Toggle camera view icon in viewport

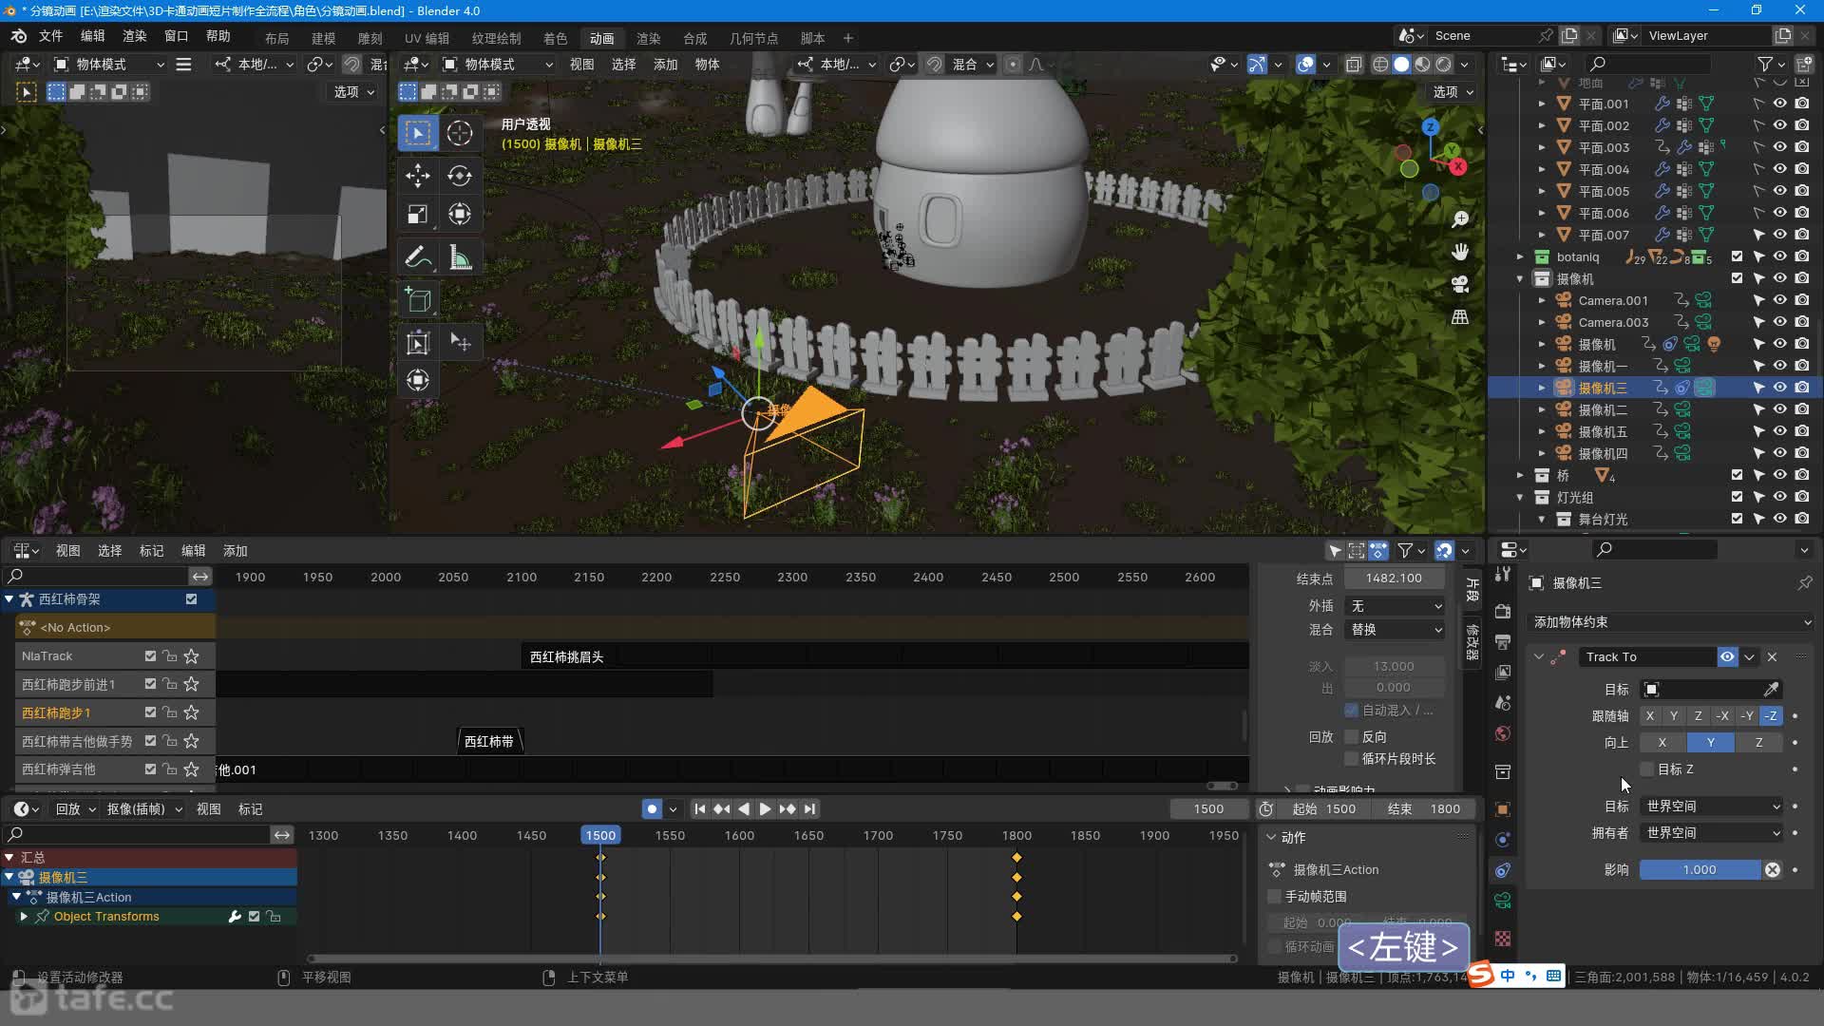[1460, 284]
